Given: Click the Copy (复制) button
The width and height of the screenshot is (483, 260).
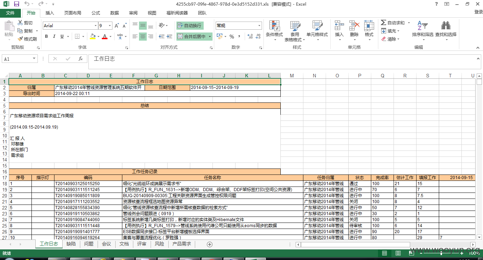Looking at the screenshot, I should point(25,31).
